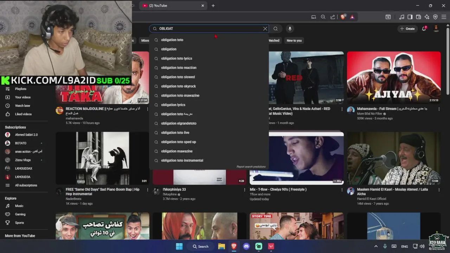The image size is (450, 253).
Task: Click the share page icon in address bar
Action: tap(333, 17)
